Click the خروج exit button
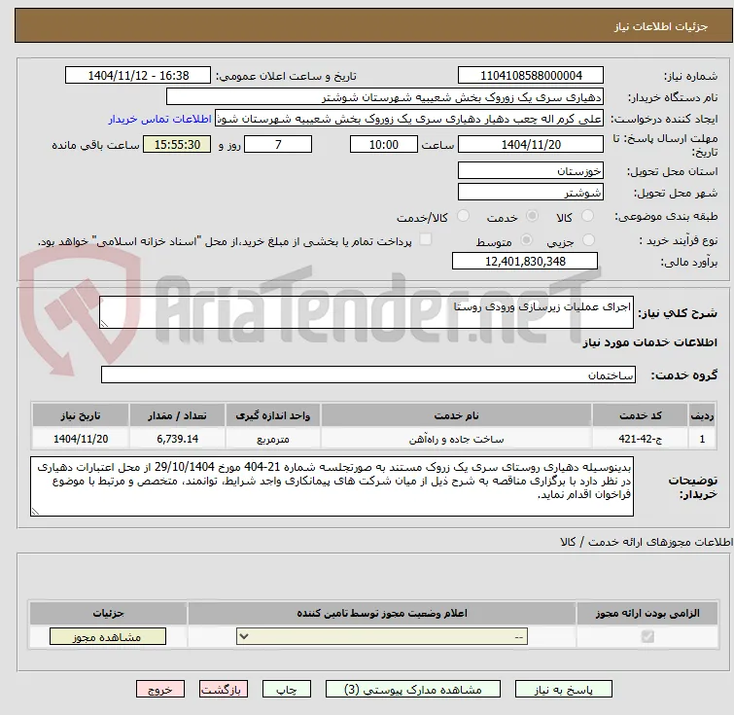734x715 pixels. click(x=160, y=690)
